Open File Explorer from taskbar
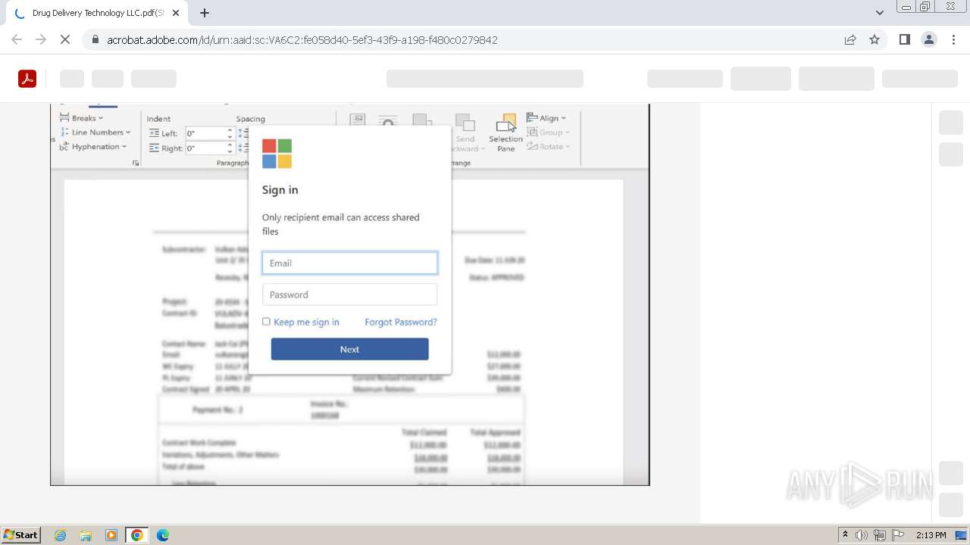Image resolution: width=970 pixels, height=545 pixels. [86, 535]
